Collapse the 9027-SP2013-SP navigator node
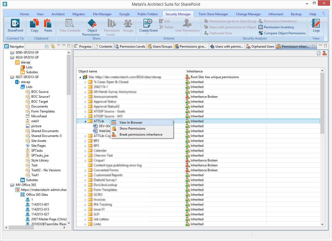The image size is (332, 241). (7, 77)
